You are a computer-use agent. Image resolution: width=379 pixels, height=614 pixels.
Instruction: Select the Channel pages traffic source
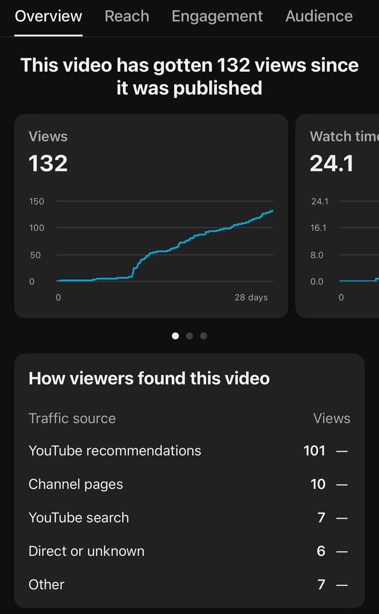point(189,484)
